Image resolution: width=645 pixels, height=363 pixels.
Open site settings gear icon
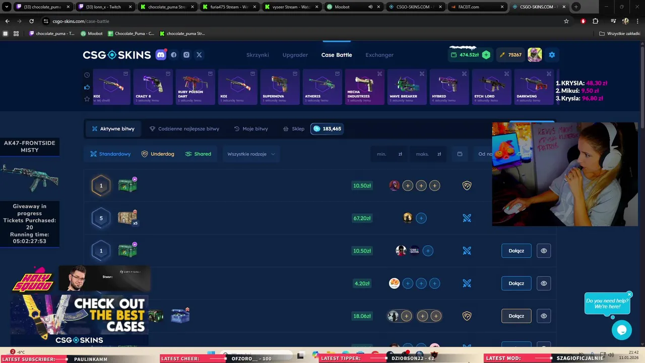pyautogui.click(x=552, y=55)
